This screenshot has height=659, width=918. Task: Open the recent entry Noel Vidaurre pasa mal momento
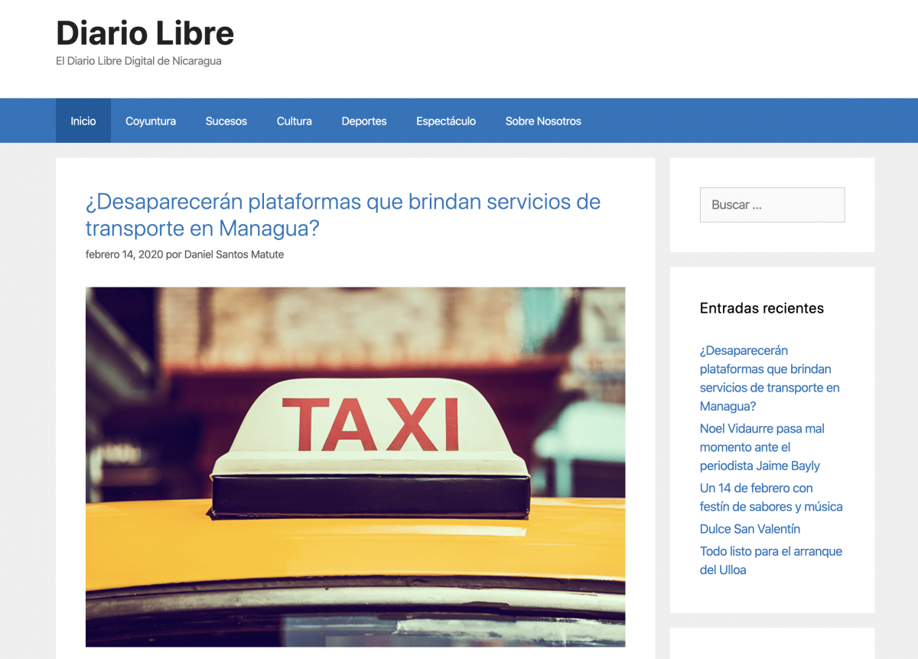[x=762, y=447]
